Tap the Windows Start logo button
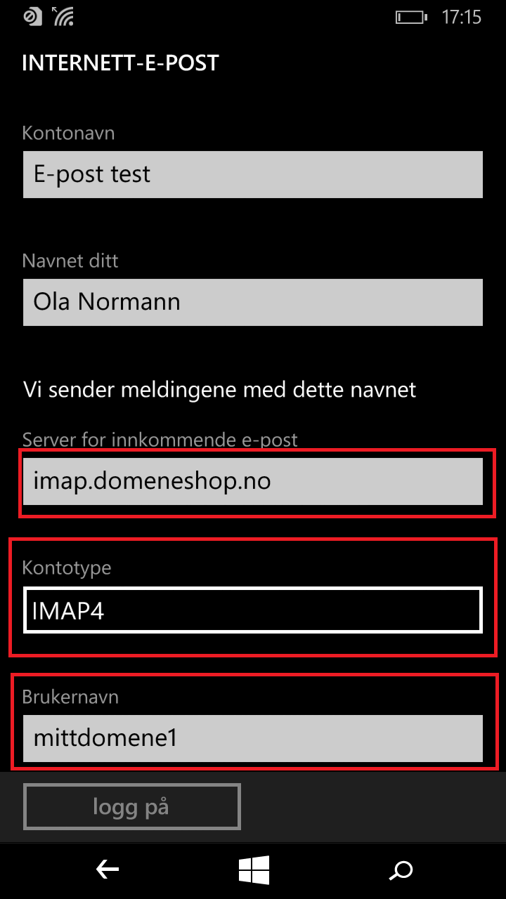 (x=254, y=871)
